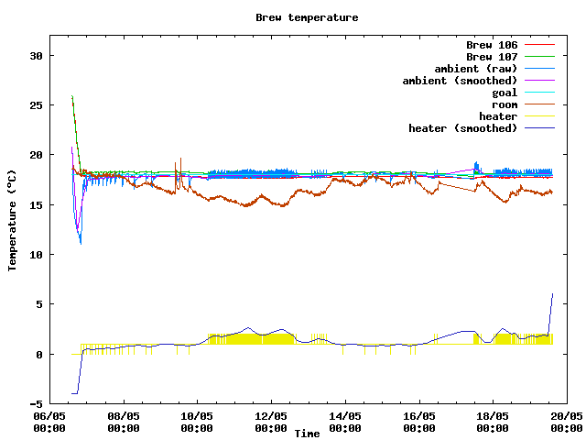
Task: Select the 18/05 00:00 x-axis tick label
Action: pos(493,421)
